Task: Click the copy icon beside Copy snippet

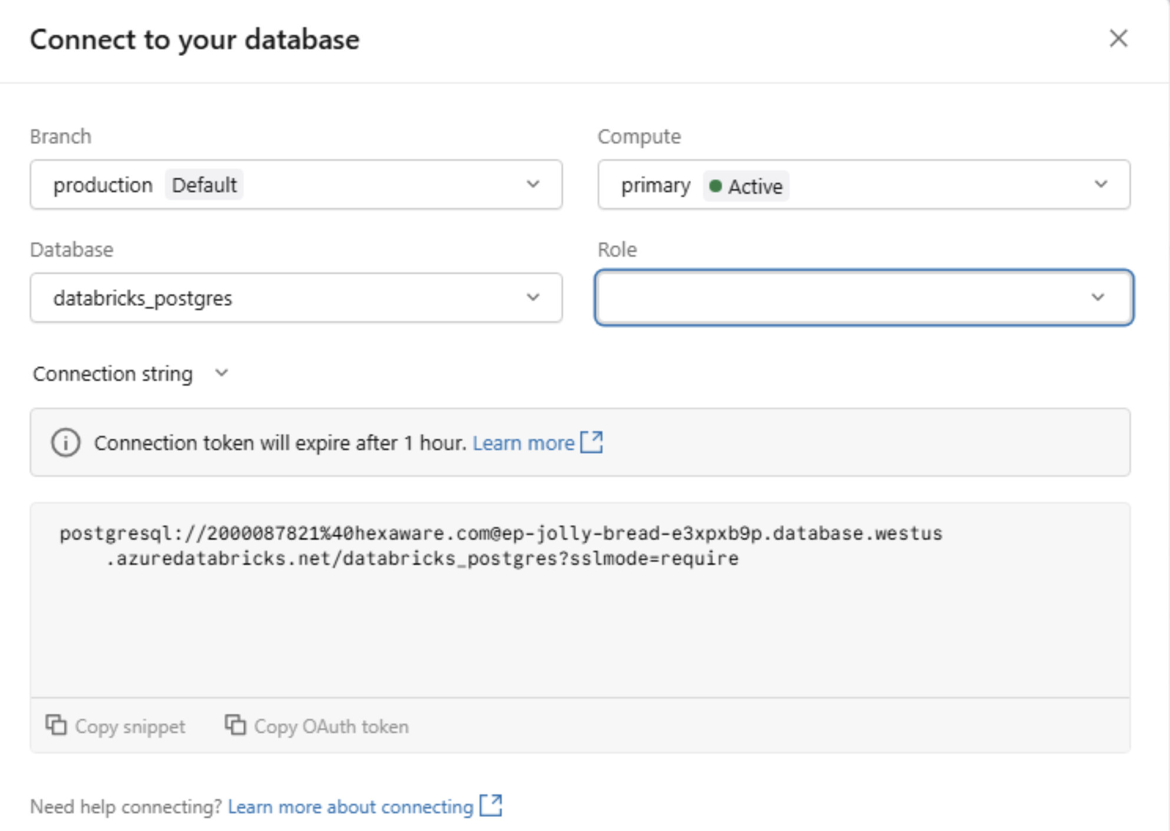Action: pyautogui.click(x=56, y=725)
